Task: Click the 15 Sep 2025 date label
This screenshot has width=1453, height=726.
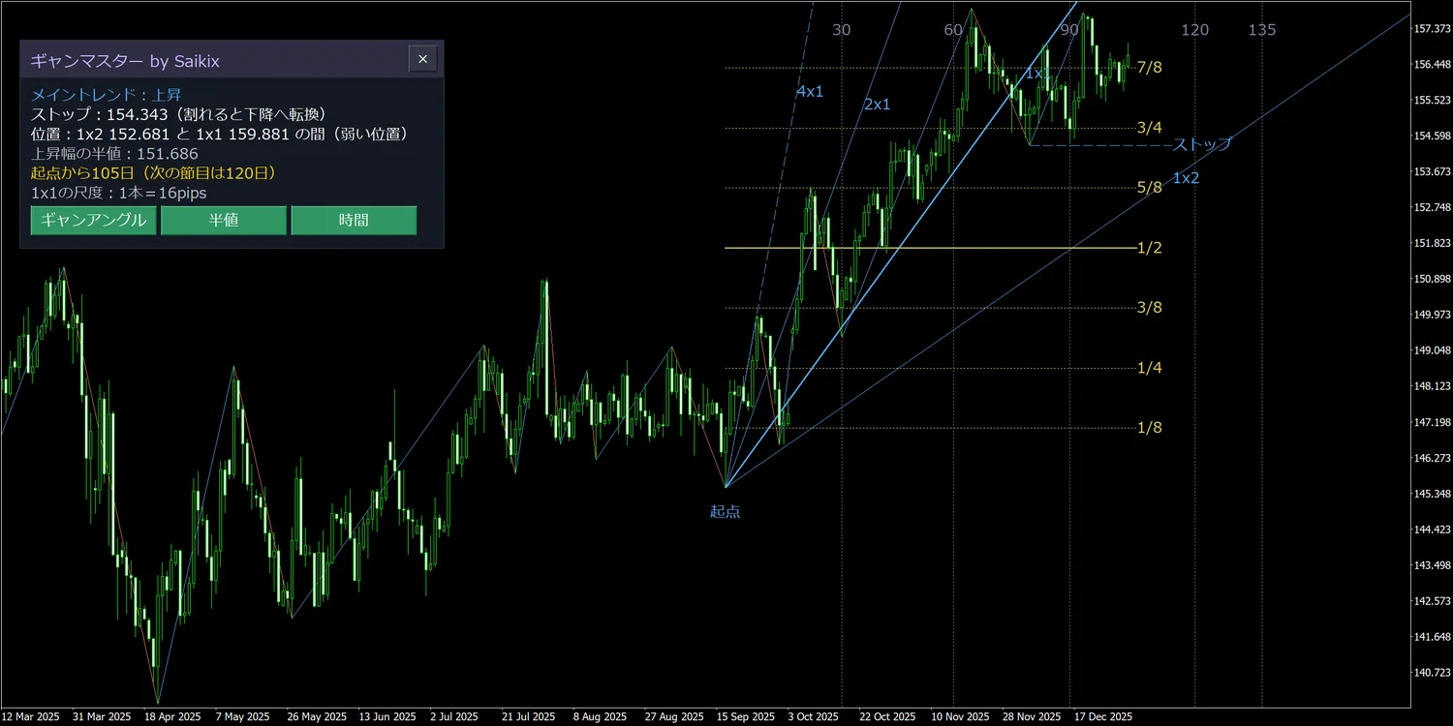Action: (745, 717)
